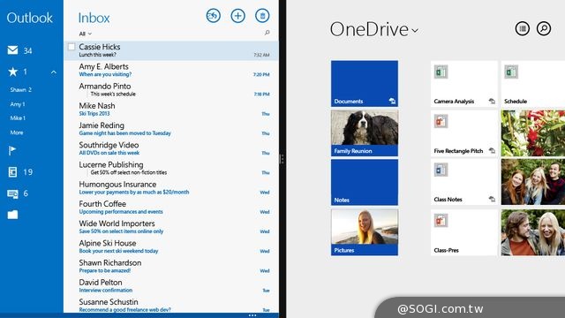Click the sync icon on Camera Analysis tile
This screenshot has height=318, width=565.
point(492,102)
